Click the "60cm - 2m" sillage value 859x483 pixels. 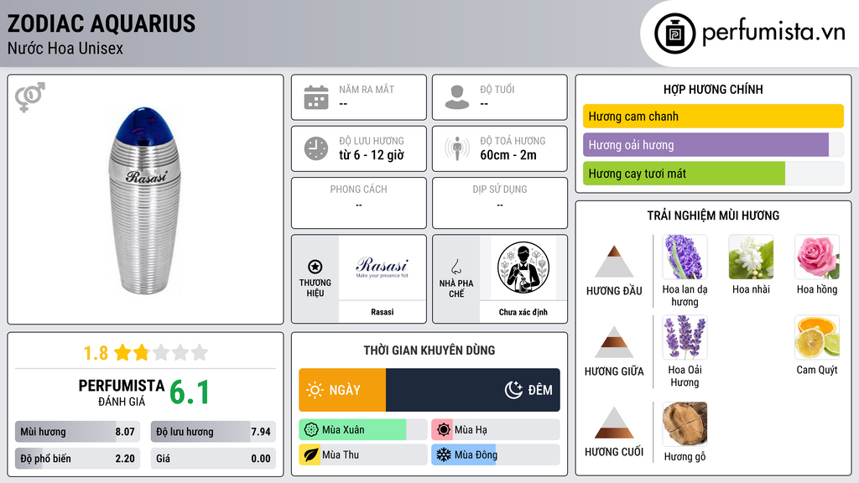[x=508, y=155]
